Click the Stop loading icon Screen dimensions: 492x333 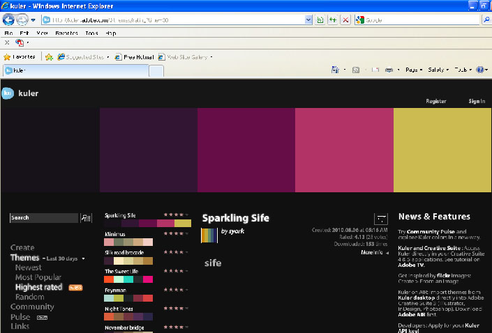pyautogui.click(x=345, y=20)
